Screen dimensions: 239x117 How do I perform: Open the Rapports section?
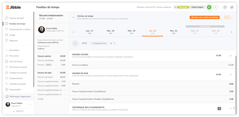(13, 41)
